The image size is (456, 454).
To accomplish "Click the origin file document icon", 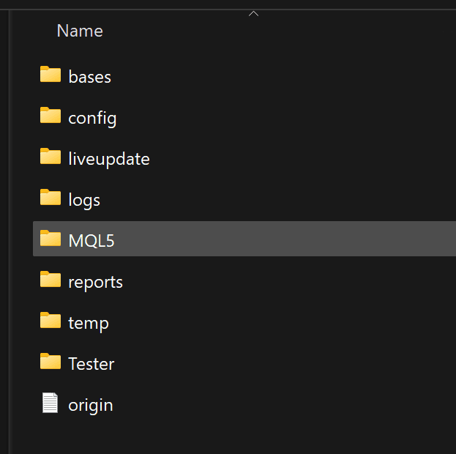I will pos(50,403).
